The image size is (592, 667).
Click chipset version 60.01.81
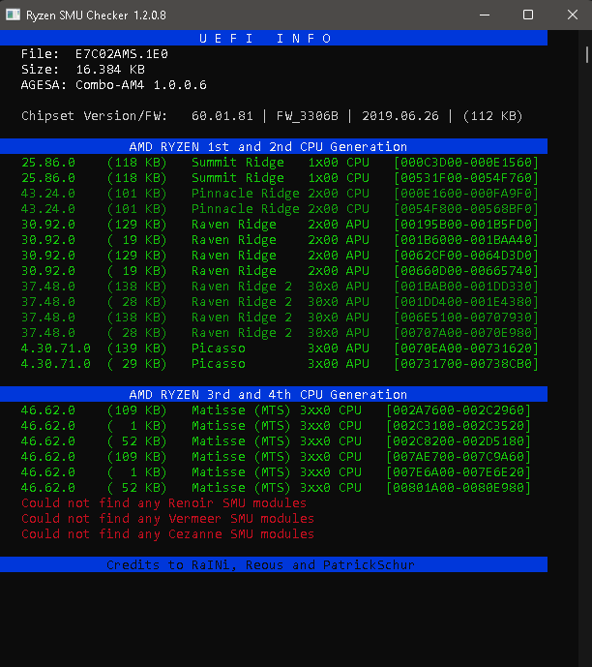(x=222, y=116)
